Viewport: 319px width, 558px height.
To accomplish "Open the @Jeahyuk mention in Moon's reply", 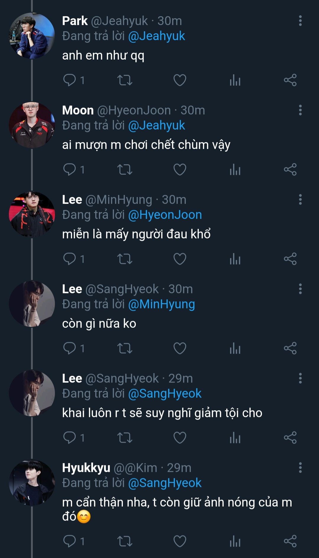I will 157,126.
